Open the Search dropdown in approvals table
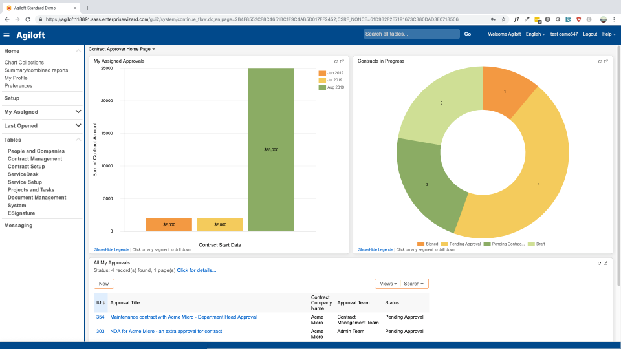621x349 pixels. tap(413, 284)
